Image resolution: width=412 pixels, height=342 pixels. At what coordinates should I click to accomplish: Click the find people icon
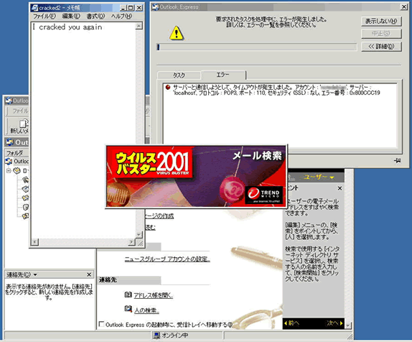click(128, 309)
